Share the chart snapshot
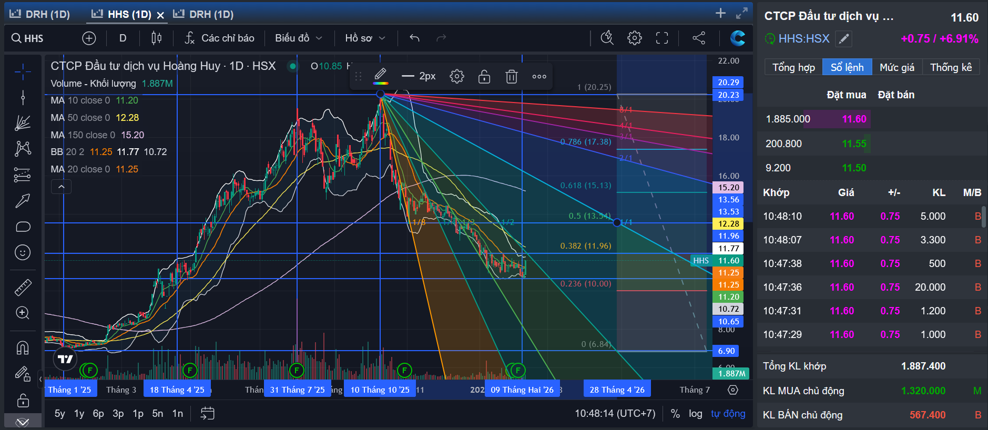The height and width of the screenshot is (430, 988). [x=699, y=38]
